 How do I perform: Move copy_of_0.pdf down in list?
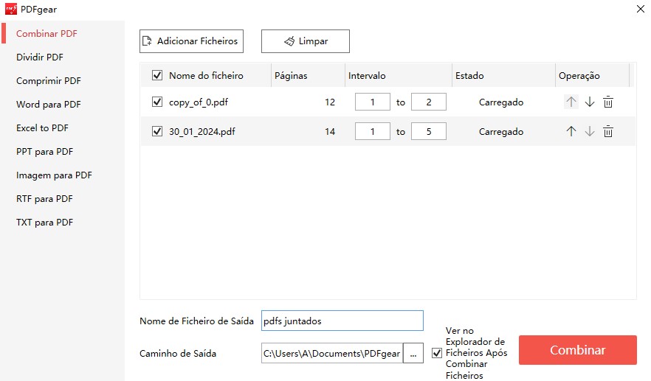click(x=590, y=102)
